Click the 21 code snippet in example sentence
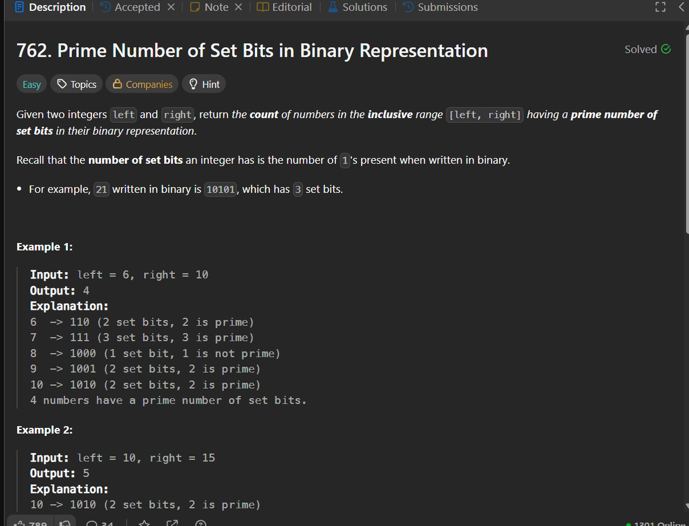 click(102, 189)
